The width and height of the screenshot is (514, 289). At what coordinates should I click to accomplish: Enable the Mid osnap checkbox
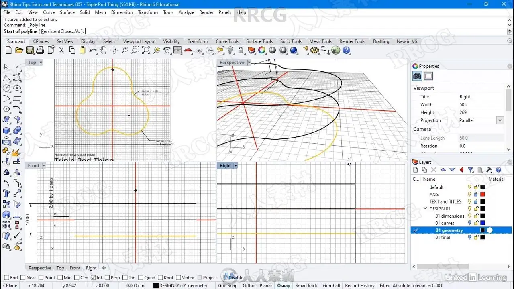point(60,277)
